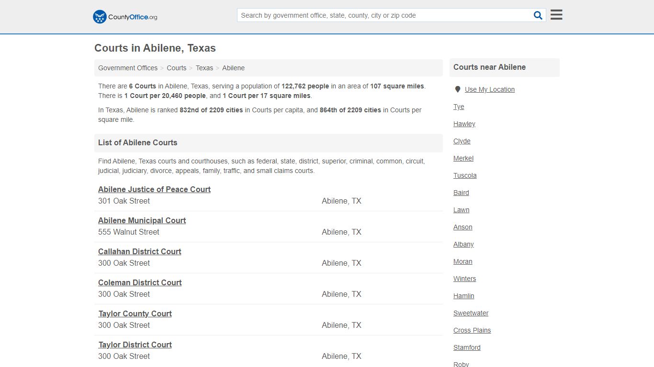Click the CountyOffice.org logo
The image size is (654, 367).
point(125,17)
